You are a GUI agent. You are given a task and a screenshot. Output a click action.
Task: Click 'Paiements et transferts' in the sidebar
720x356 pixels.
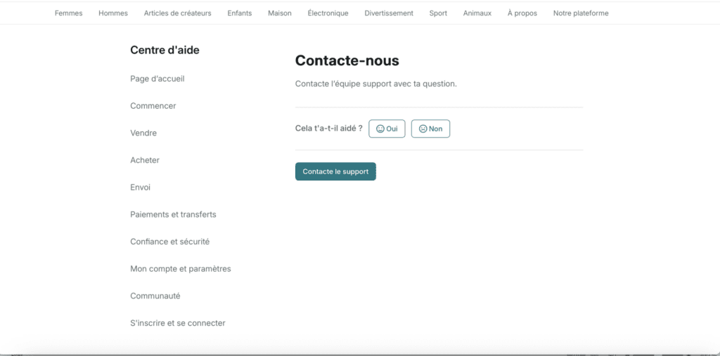[x=173, y=214]
